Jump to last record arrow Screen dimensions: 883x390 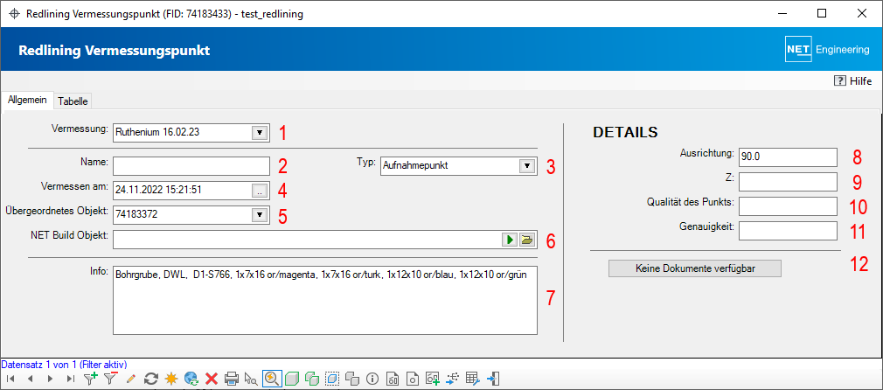70,379
